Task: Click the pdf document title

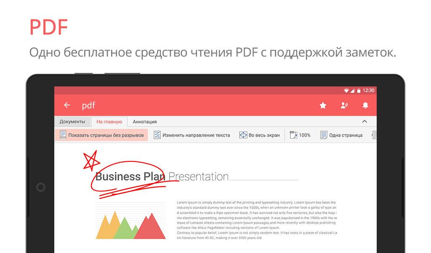Action: [88, 105]
